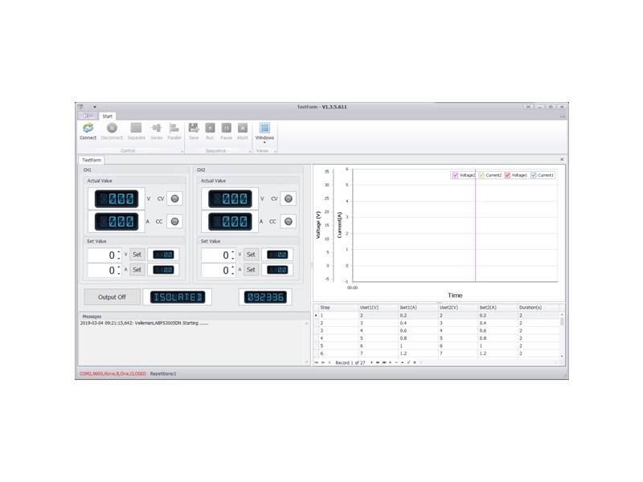Screen dimensions: 643x482
Task: Select the TestForm document tab
Action: (x=92, y=160)
